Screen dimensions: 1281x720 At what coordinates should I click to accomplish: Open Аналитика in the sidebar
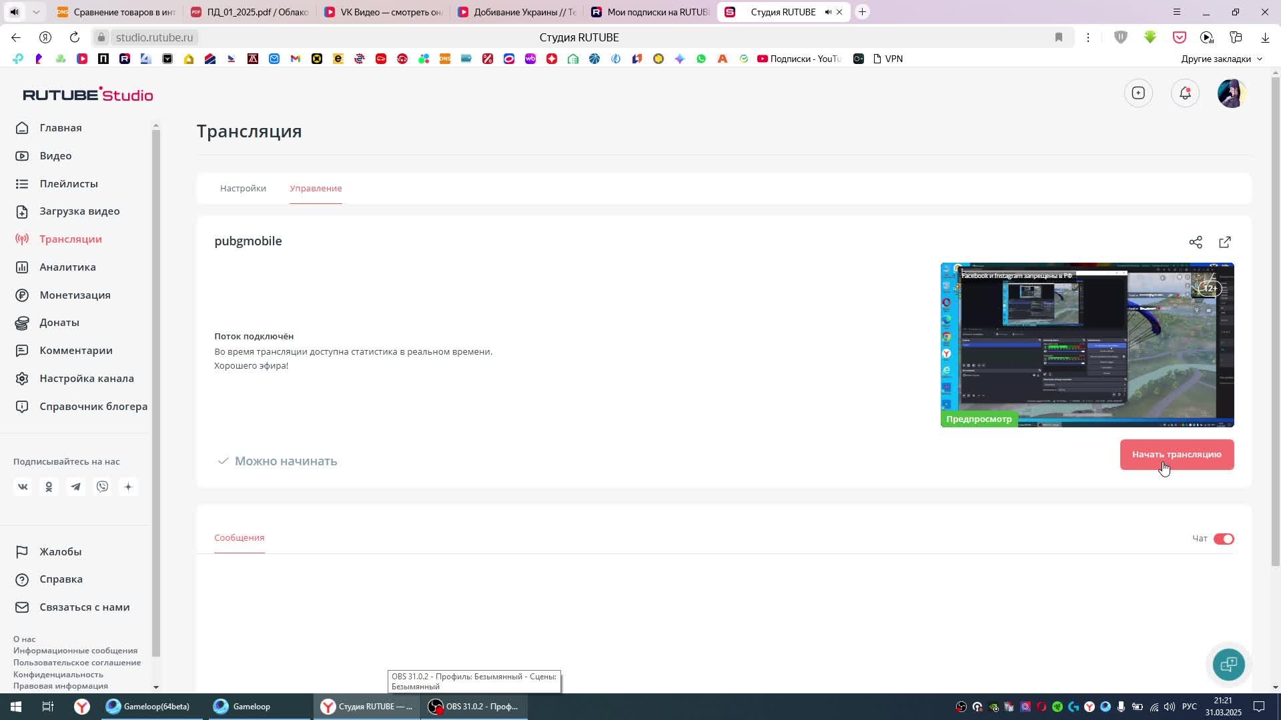[x=67, y=267]
